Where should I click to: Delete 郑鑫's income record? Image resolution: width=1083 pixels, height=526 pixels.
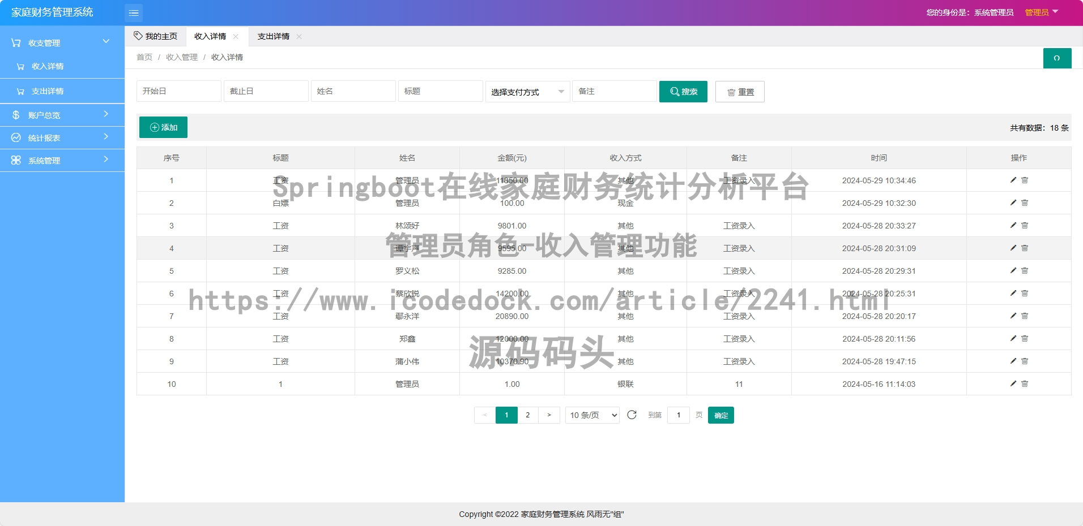[x=1025, y=338]
